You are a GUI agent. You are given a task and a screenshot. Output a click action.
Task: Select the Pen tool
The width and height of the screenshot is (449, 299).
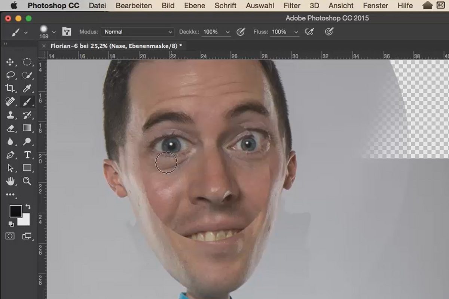tap(10, 155)
